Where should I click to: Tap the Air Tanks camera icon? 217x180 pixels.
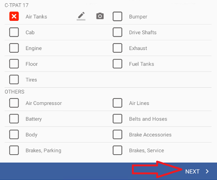pos(100,16)
